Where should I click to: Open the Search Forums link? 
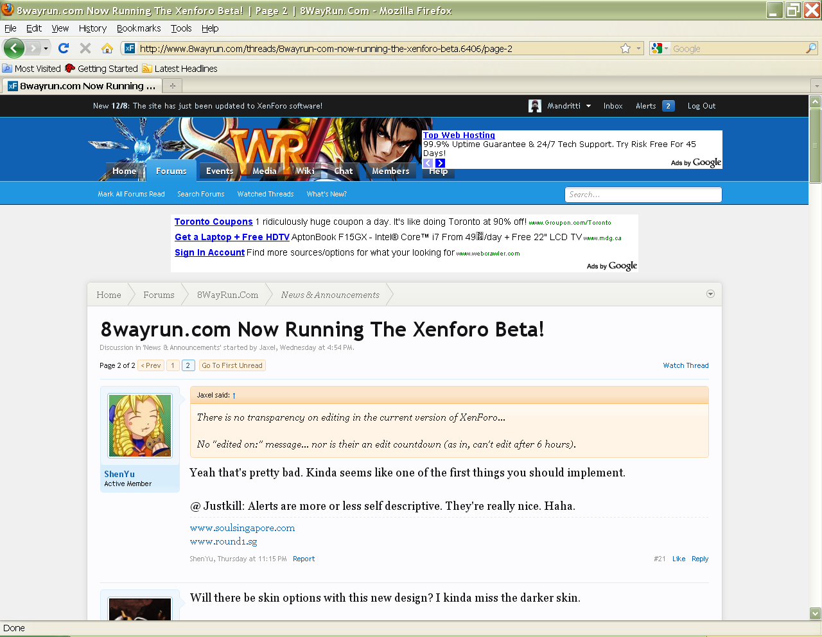coord(201,194)
